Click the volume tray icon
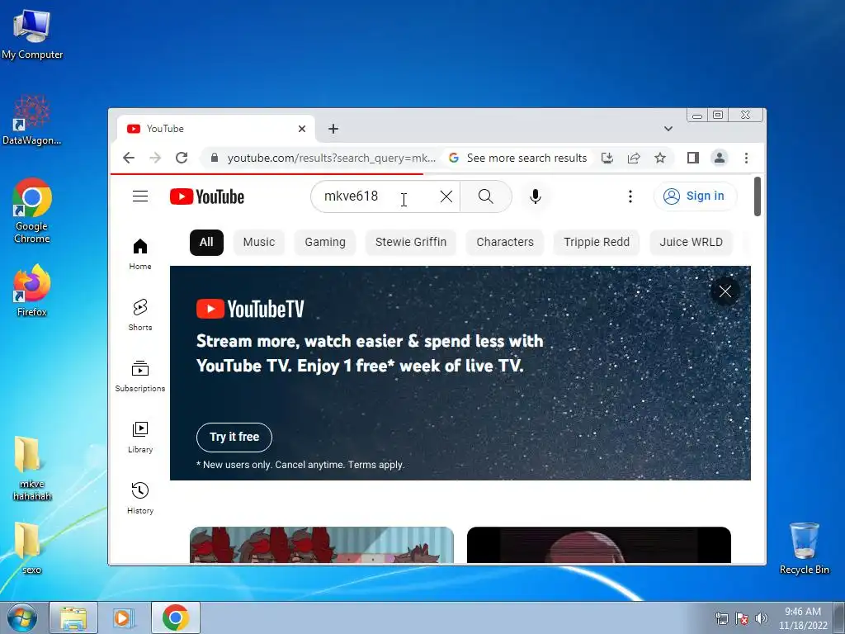The image size is (845, 634). pos(762,618)
